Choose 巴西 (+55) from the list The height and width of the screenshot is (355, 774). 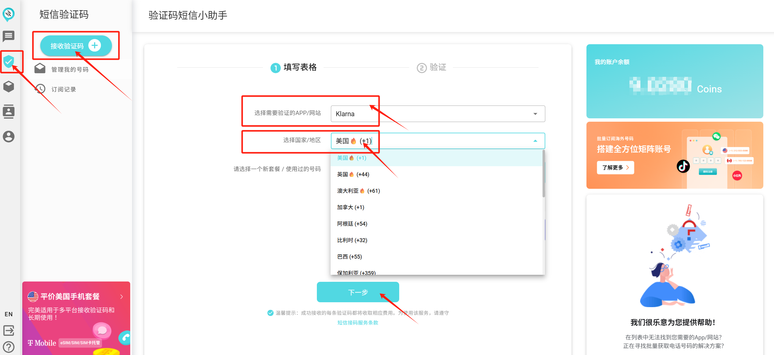[437, 257]
